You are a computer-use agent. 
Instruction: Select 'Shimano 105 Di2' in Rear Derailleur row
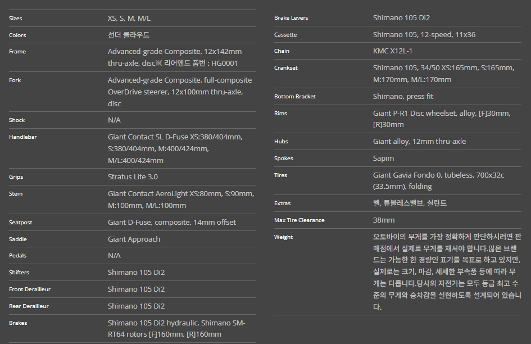pos(136,306)
